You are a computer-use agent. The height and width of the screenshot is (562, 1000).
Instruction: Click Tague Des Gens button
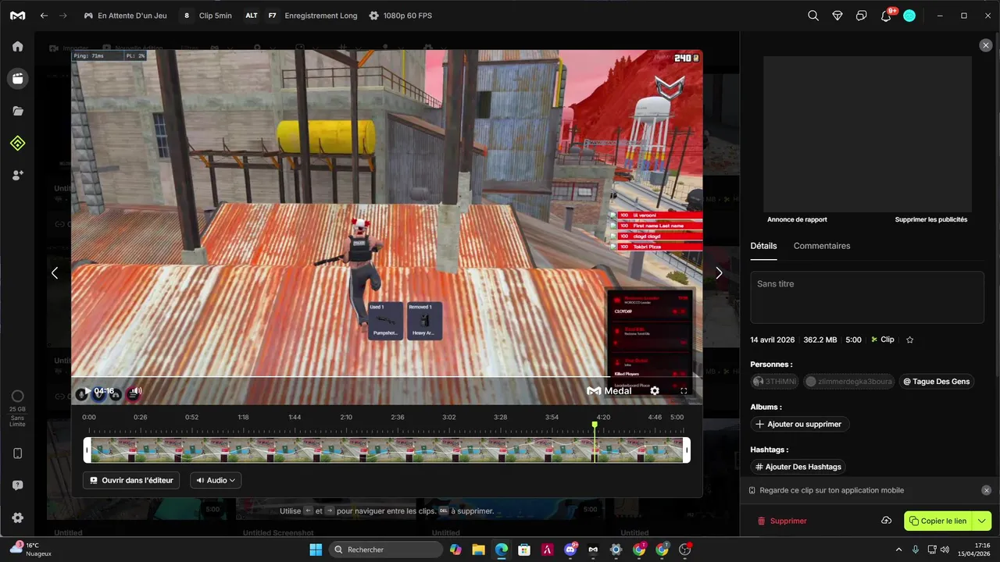(936, 382)
